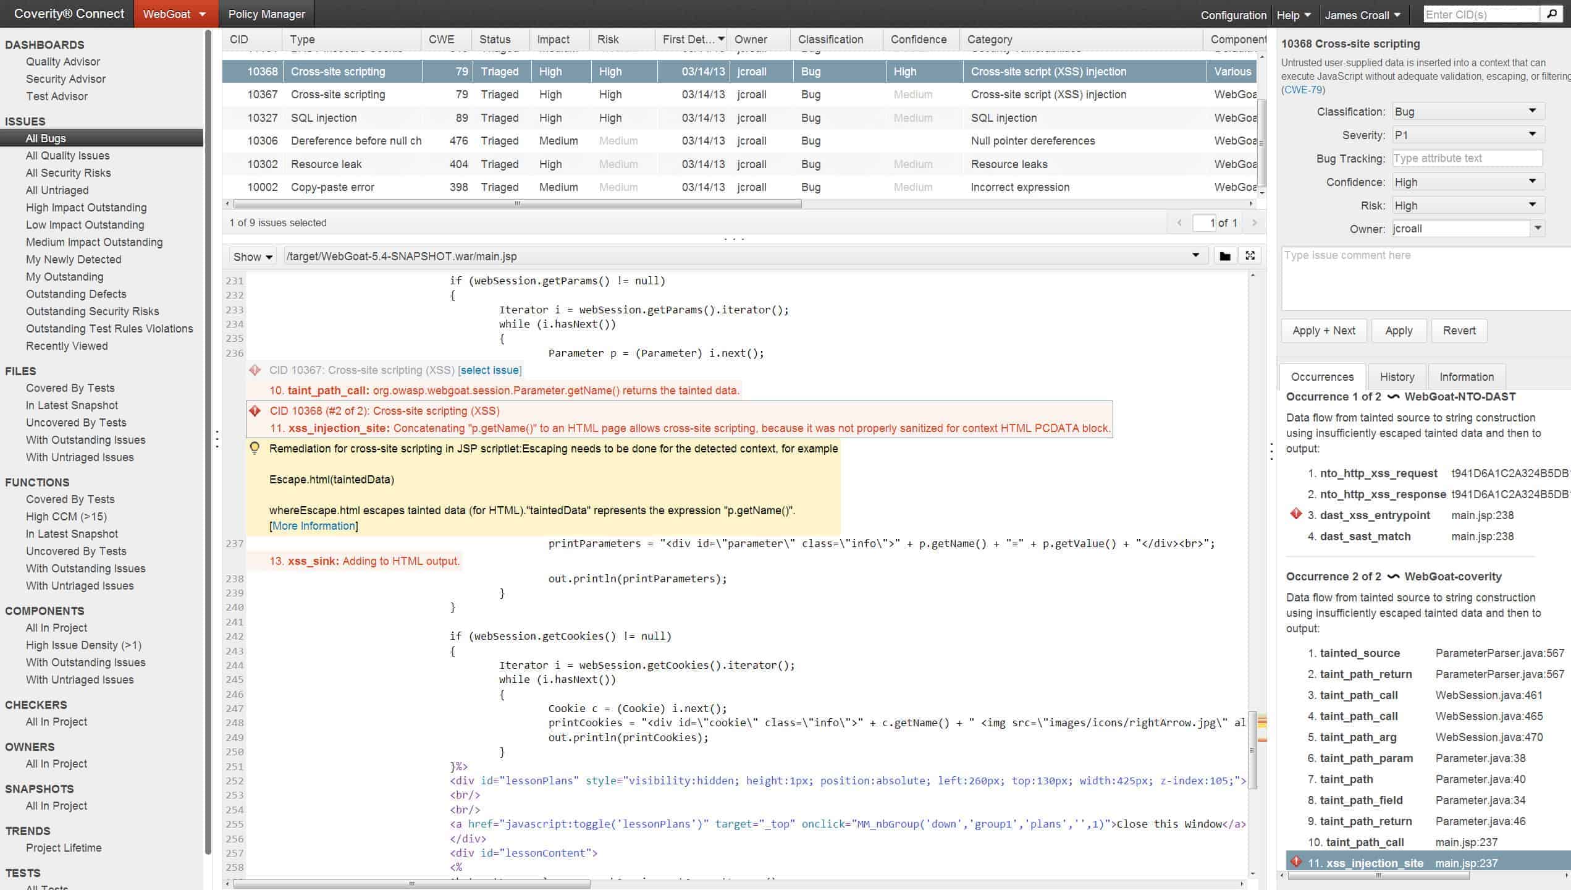Sort issues by the CWE column header

click(x=446, y=39)
